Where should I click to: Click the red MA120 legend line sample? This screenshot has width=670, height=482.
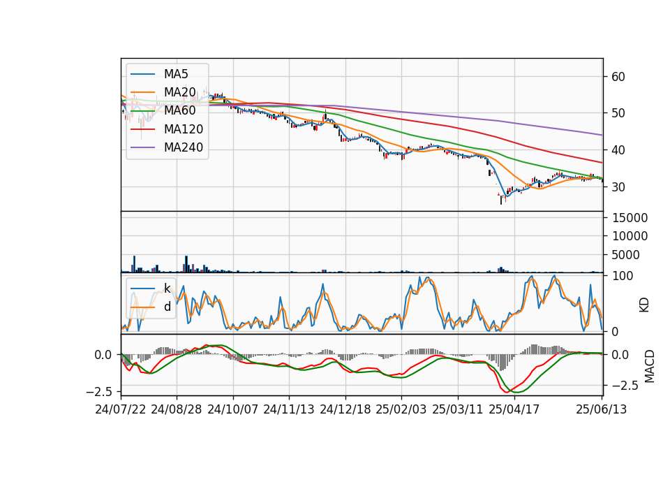[x=142, y=129]
